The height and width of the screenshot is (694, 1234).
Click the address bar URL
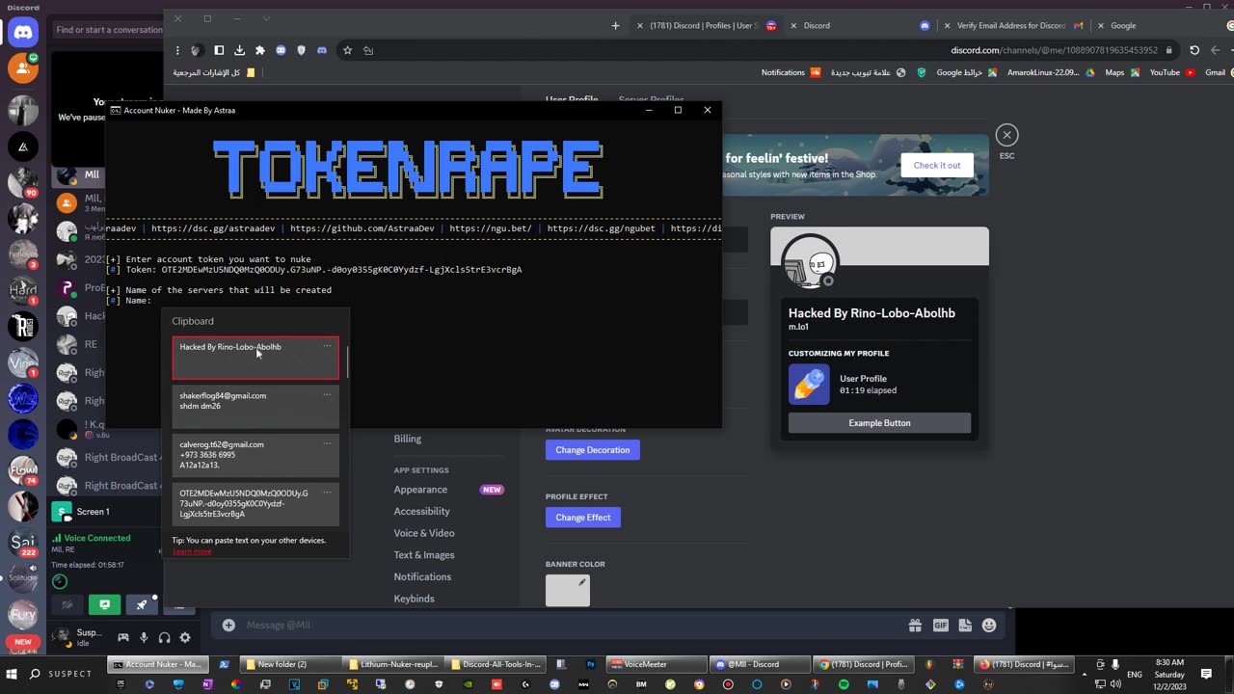click(1054, 50)
